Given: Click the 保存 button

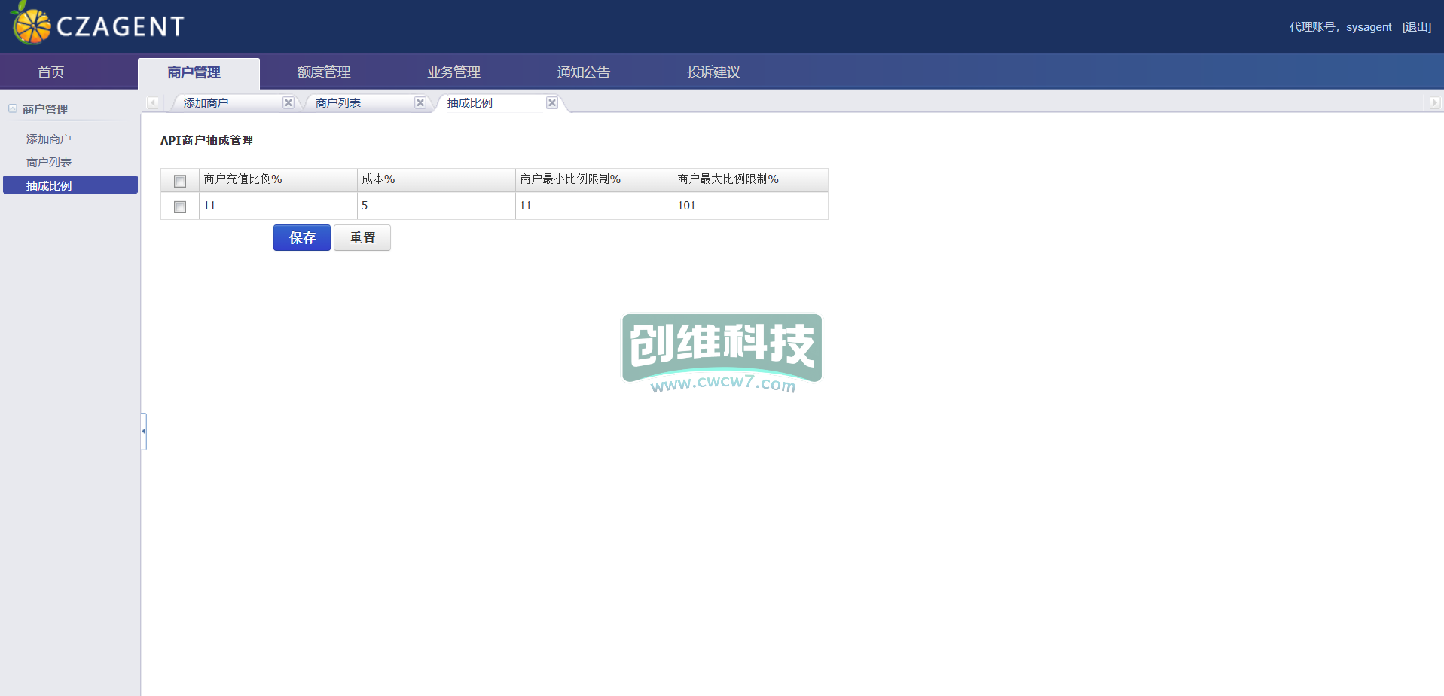Looking at the screenshot, I should pyautogui.click(x=302, y=238).
